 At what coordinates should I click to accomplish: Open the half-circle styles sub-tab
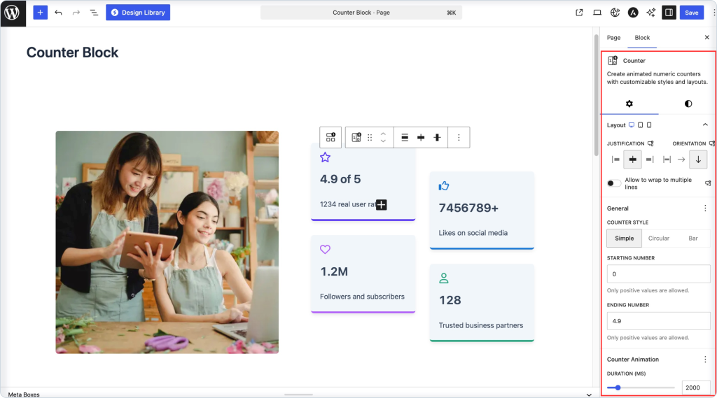click(x=688, y=104)
